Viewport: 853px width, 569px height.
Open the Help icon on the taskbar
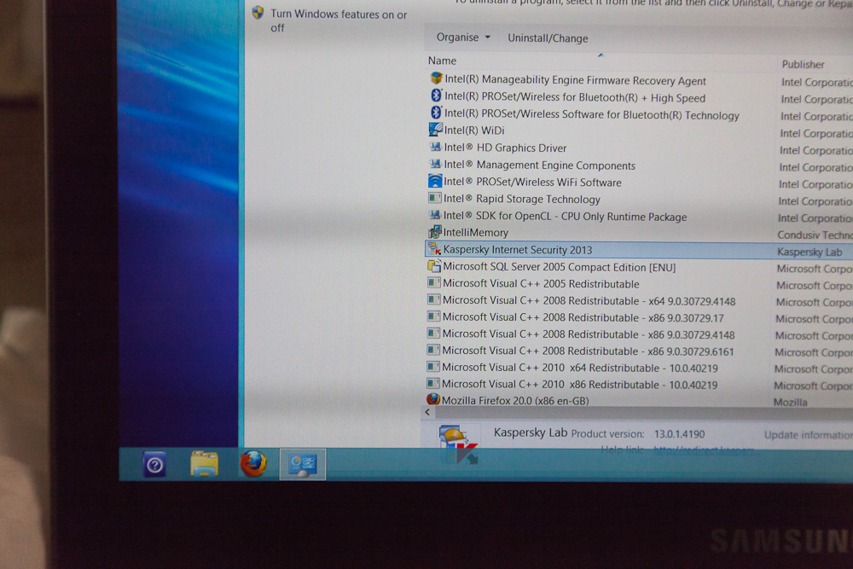tap(154, 465)
